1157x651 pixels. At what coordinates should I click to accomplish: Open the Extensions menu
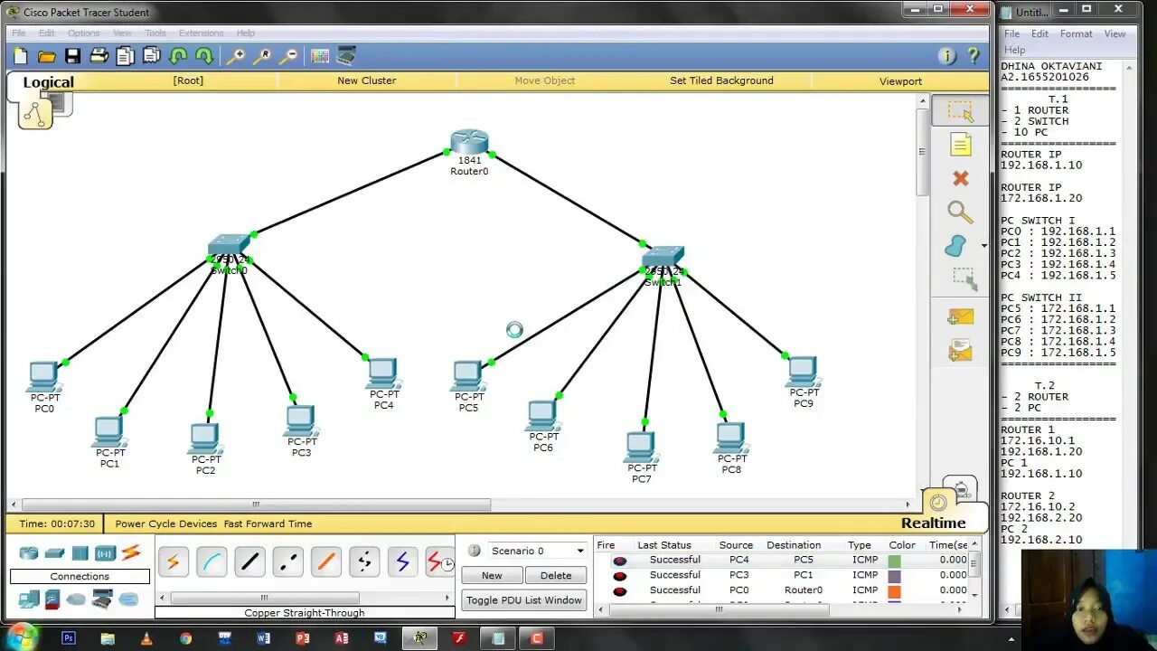click(x=202, y=33)
